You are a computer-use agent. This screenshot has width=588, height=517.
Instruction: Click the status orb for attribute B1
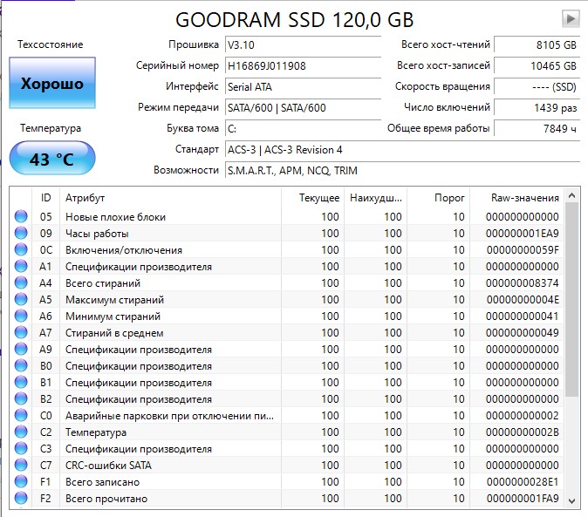click(x=21, y=382)
